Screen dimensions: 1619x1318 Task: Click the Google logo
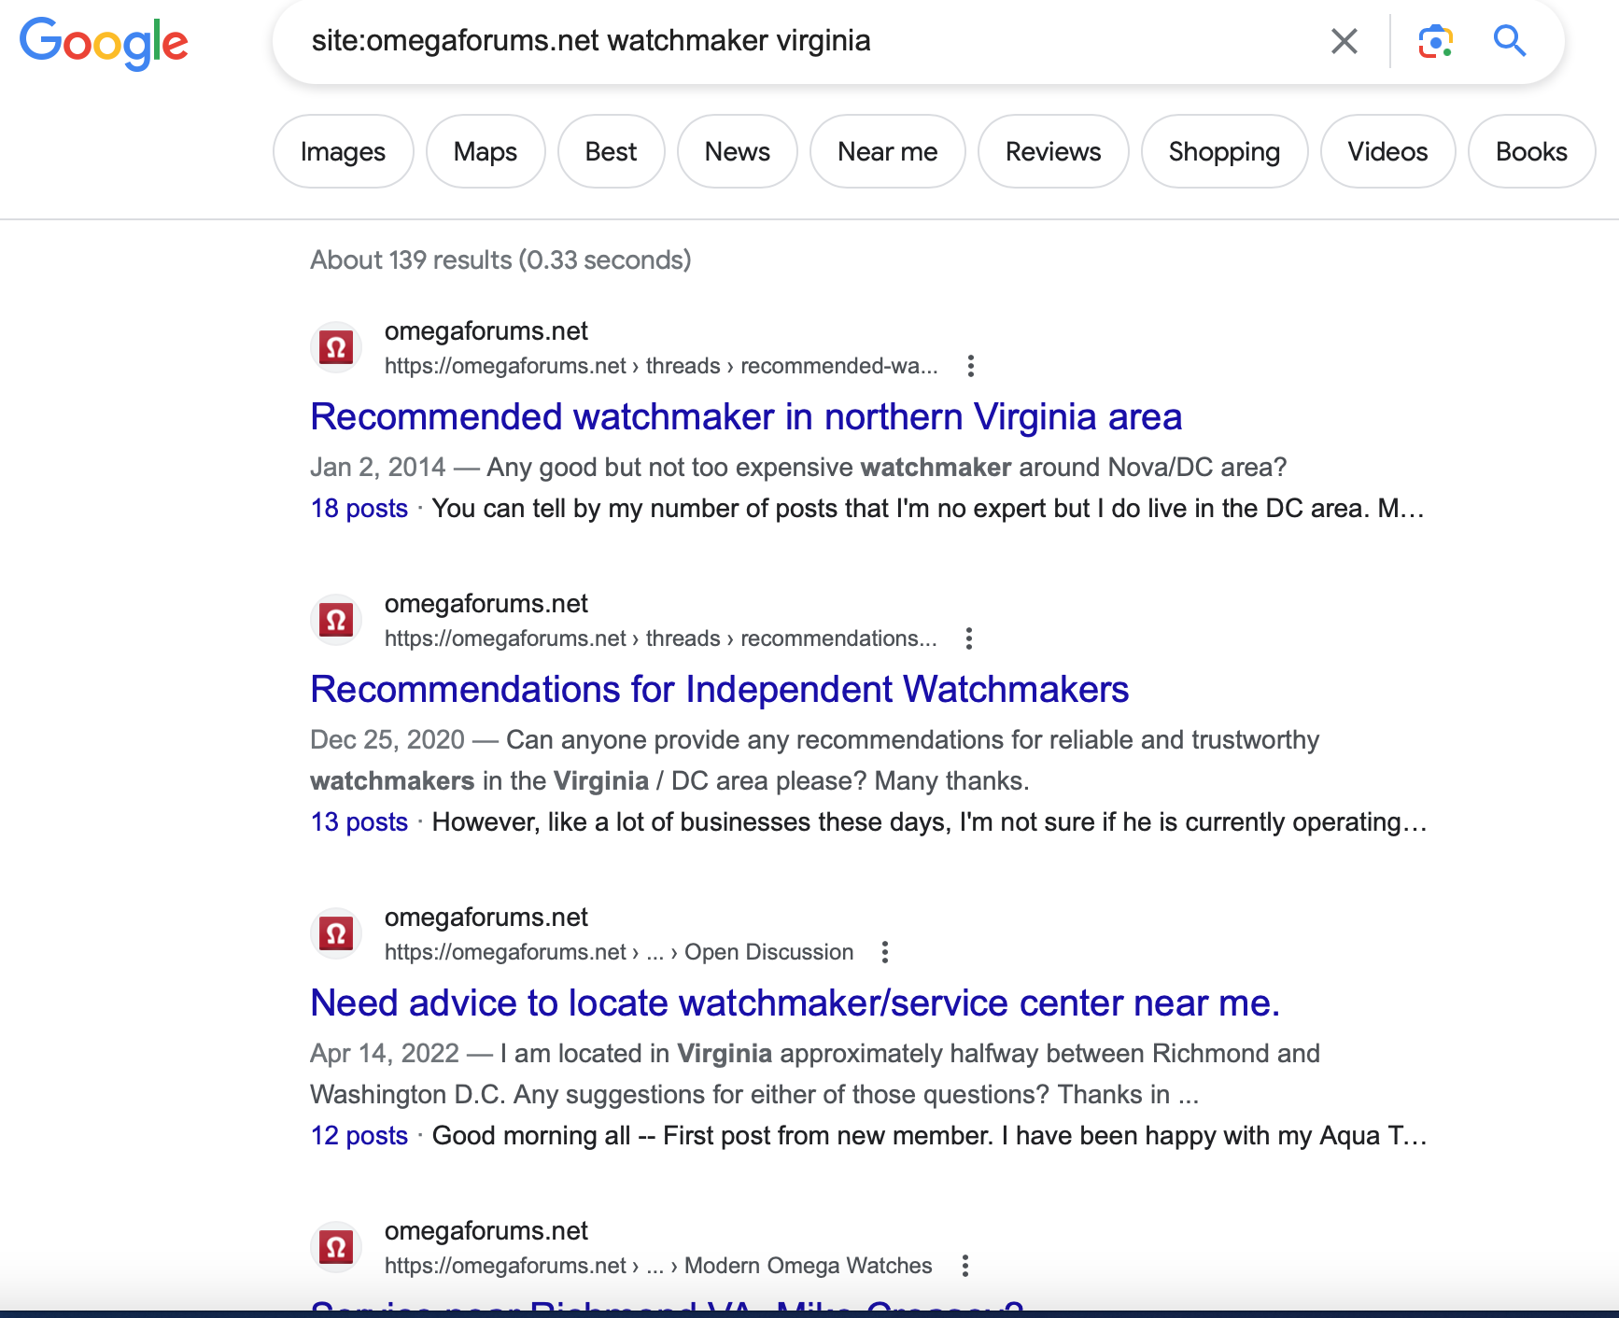[x=104, y=43]
